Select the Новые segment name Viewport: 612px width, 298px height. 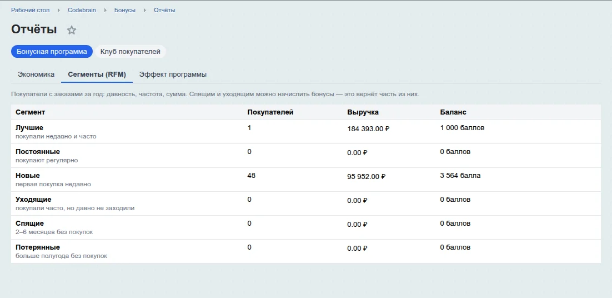28,176
